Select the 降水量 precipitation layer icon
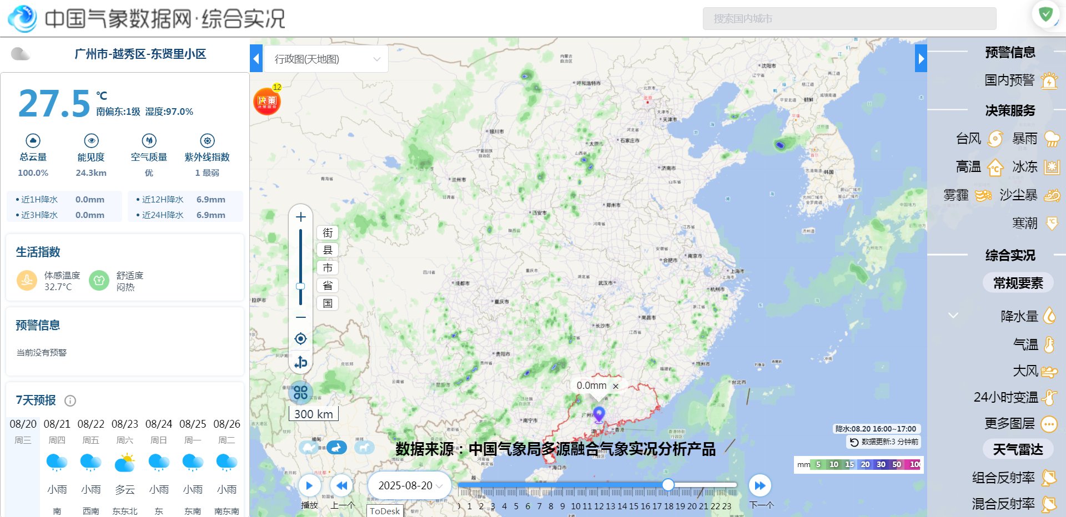 pos(1049,316)
